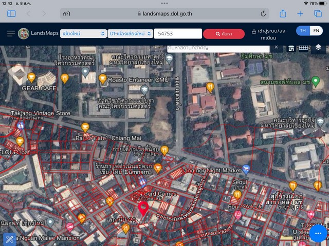This screenshot has height=246, width=329.
Task: Tap the ก๋วยเตี๋ยวเรือตี๋น้อย restaurant pin
Action: click(x=164, y=151)
